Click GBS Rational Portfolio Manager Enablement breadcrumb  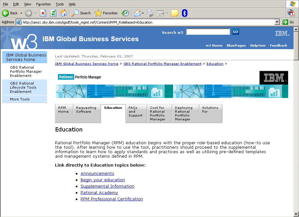162,64
